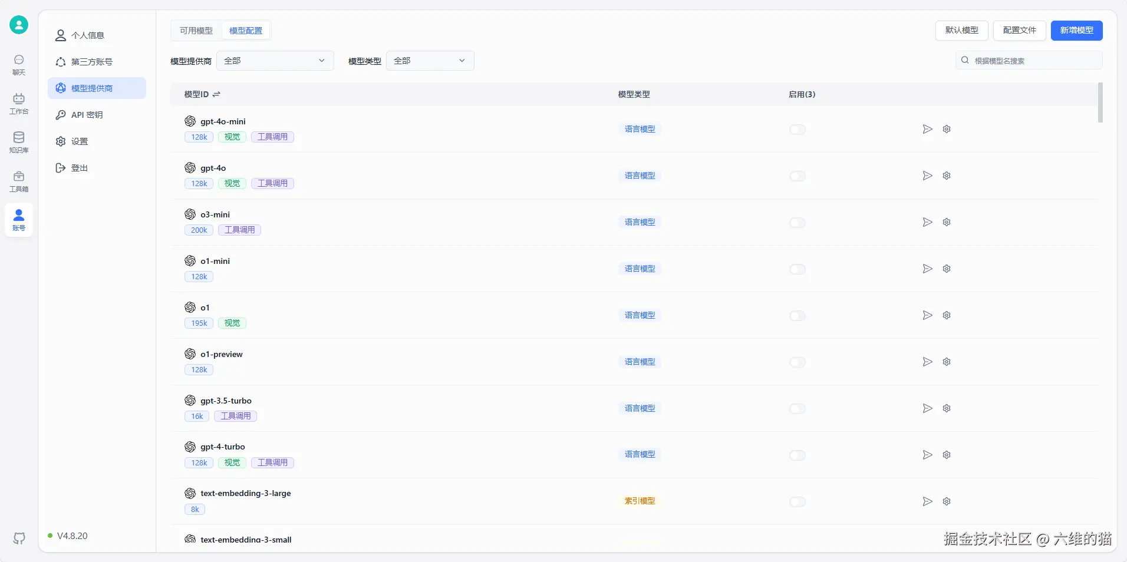Enable the gpt-4o model toggle
Viewport: 1127px width, 562px height.
[798, 176]
